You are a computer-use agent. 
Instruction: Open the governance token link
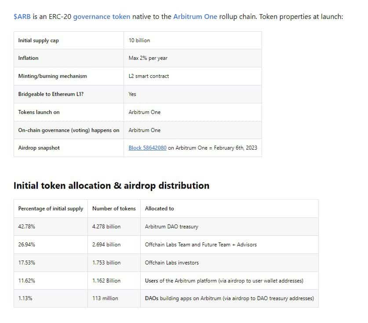(102, 17)
